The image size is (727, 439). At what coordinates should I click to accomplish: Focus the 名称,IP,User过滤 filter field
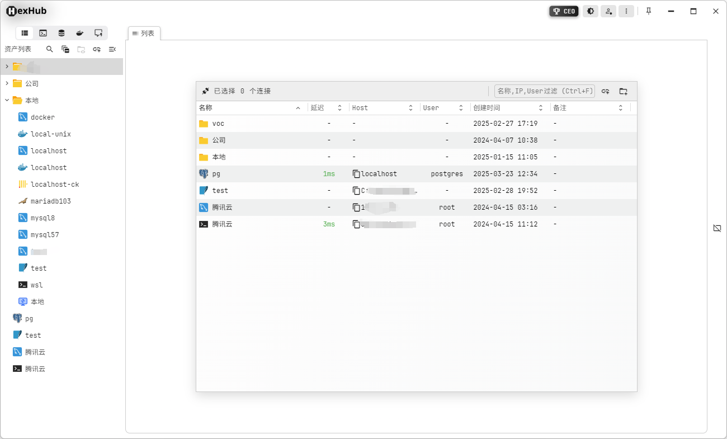click(545, 91)
